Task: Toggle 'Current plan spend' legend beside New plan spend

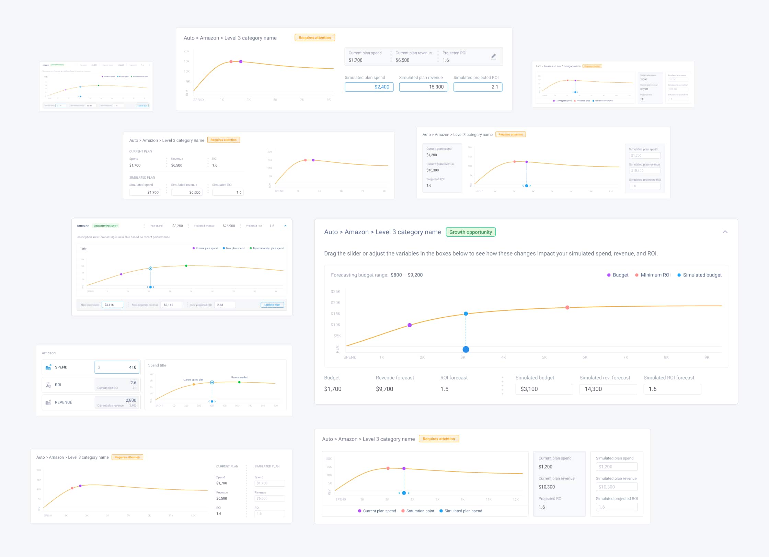Action: [x=205, y=248]
